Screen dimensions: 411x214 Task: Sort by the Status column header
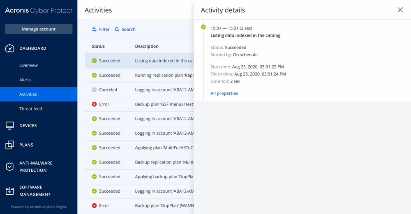click(98, 46)
